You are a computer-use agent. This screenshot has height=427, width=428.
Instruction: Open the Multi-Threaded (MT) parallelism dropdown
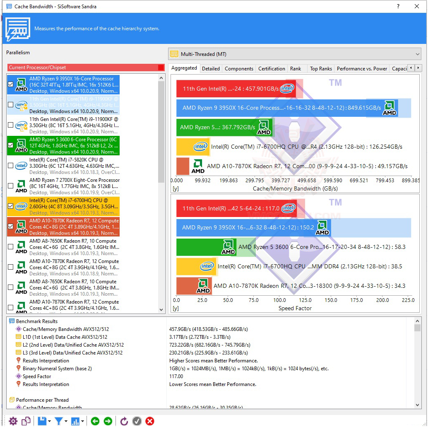pyautogui.click(x=295, y=54)
